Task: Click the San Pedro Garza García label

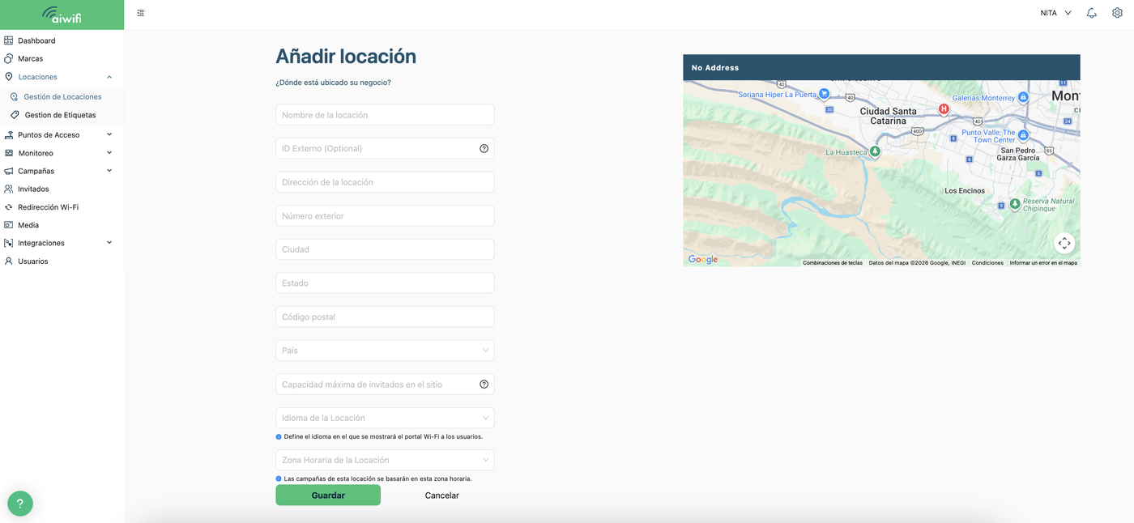Action: tap(1018, 154)
